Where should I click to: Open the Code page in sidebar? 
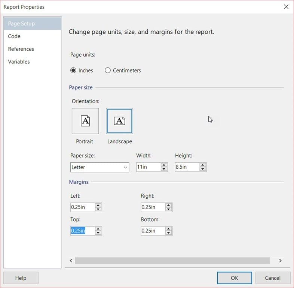(x=14, y=36)
